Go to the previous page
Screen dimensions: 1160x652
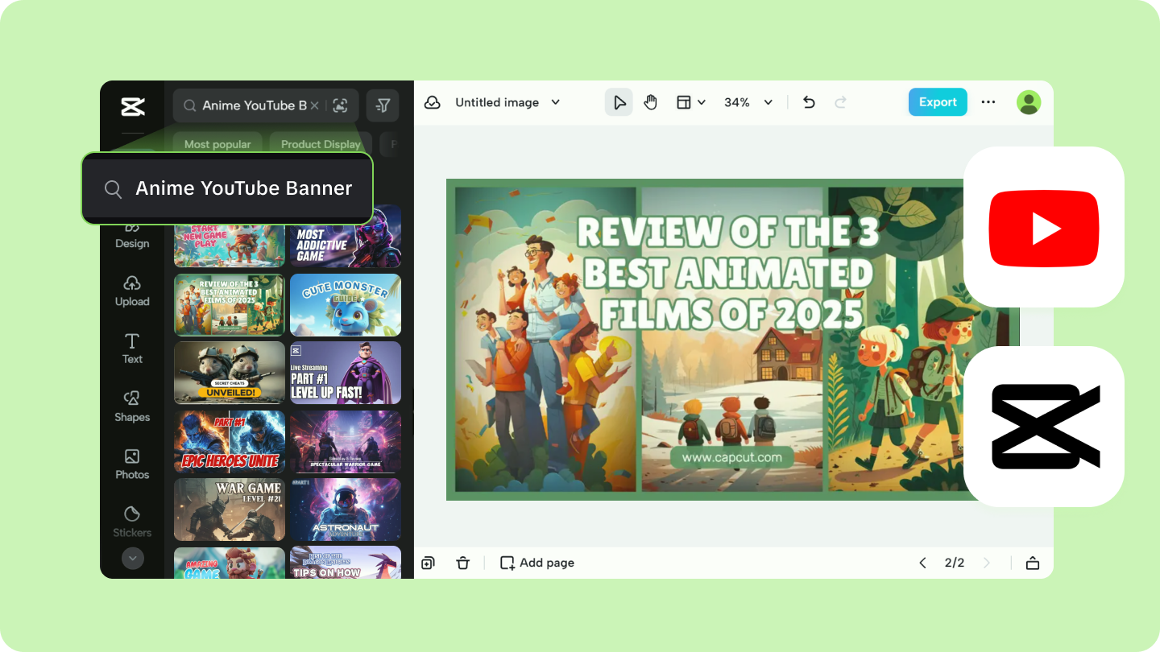click(923, 563)
